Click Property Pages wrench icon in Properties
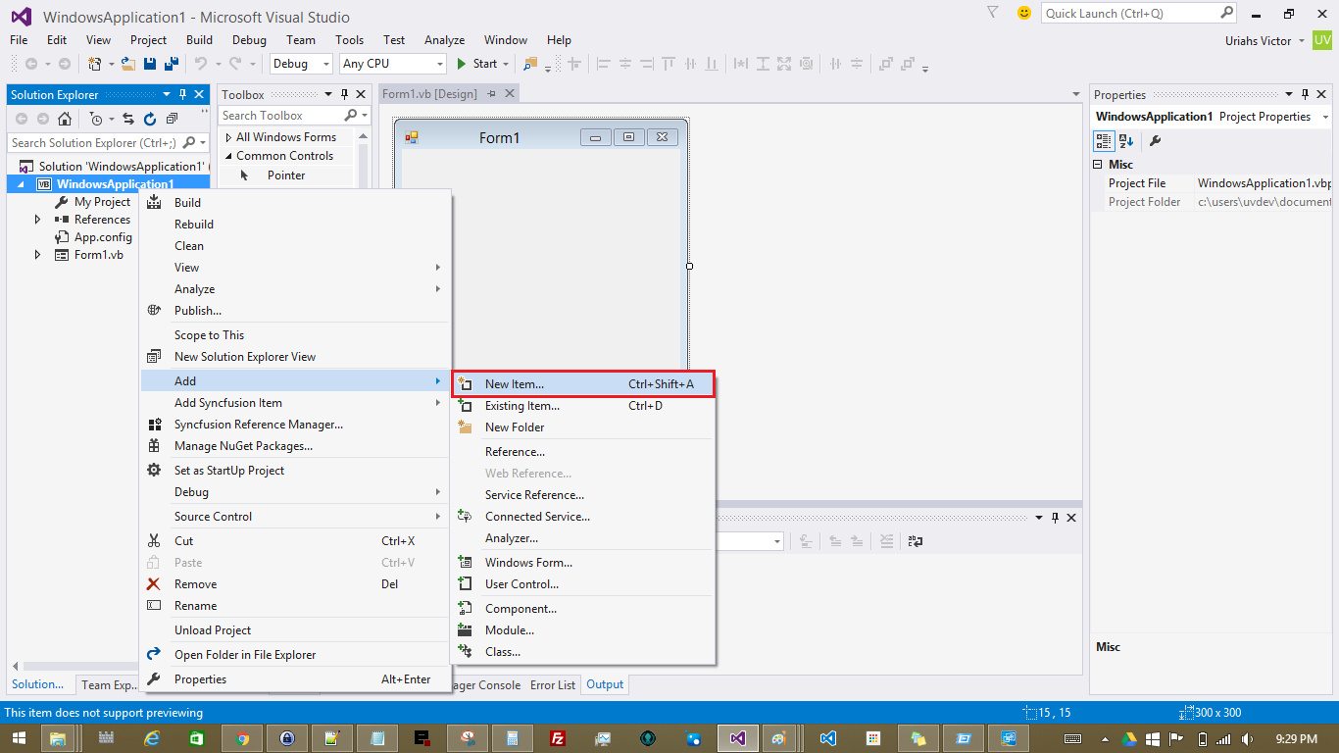 pos(1155,141)
